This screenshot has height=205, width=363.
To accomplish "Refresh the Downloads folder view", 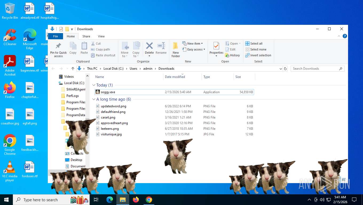I will pyautogui.click(x=285, y=69).
